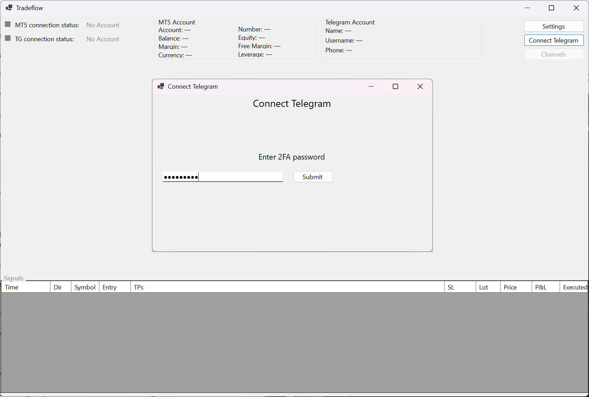
Task: Click the P&L column header
Action: click(x=546, y=287)
